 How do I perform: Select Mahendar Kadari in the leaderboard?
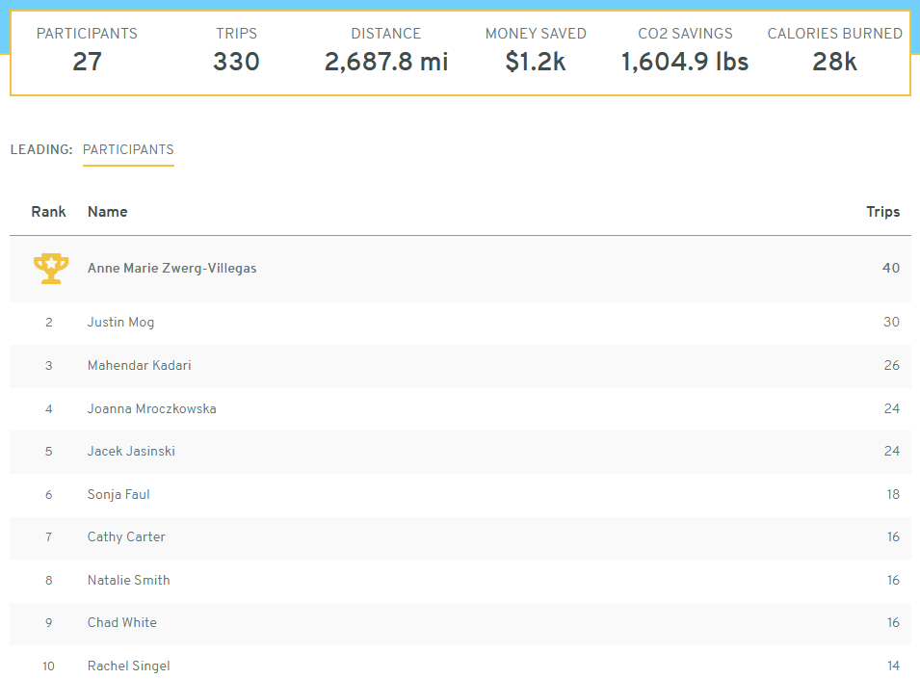coord(139,366)
